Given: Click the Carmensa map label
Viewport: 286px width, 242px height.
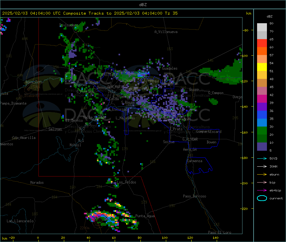Looking at the screenshot, I should 194,161.
